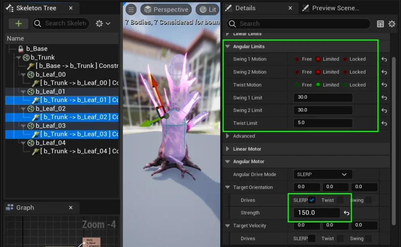
Task: Enable the Twist drive checkbox under Target Orientation
Action: coord(340,200)
